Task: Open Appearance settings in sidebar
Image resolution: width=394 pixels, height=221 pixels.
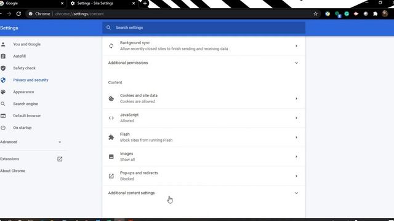Action: point(23,92)
